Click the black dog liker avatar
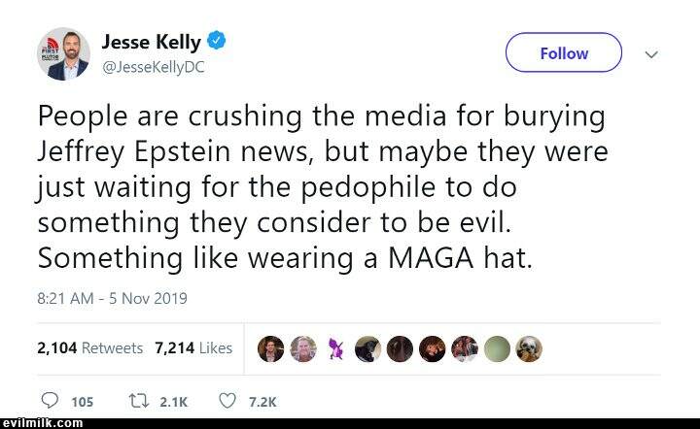Image resolution: width=700 pixels, height=429 pixels. click(x=367, y=348)
